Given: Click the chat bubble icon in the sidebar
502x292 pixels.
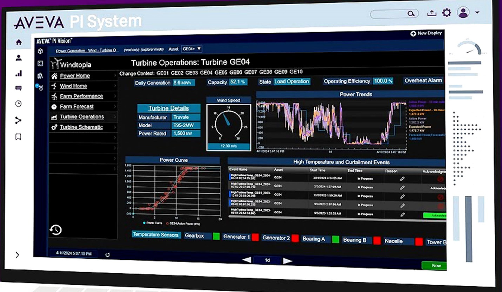Looking at the screenshot, I should 19,88.
